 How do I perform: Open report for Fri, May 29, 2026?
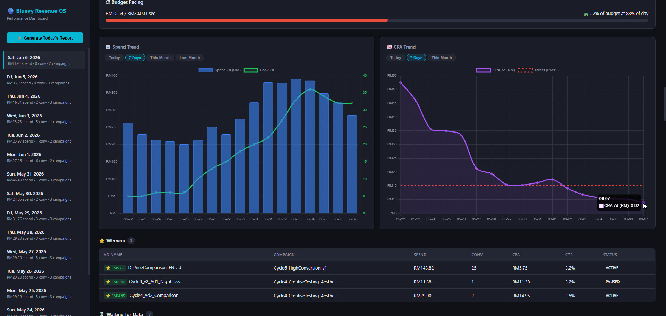tap(44, 215)
